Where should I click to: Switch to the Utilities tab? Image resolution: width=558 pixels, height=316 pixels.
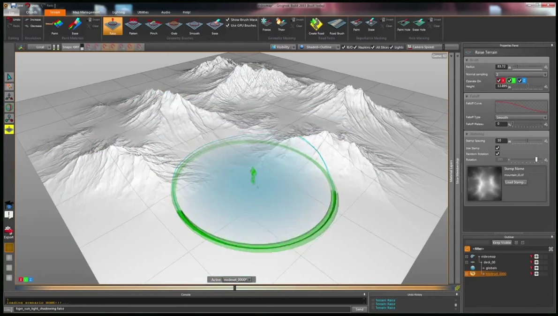coord(143,13)
